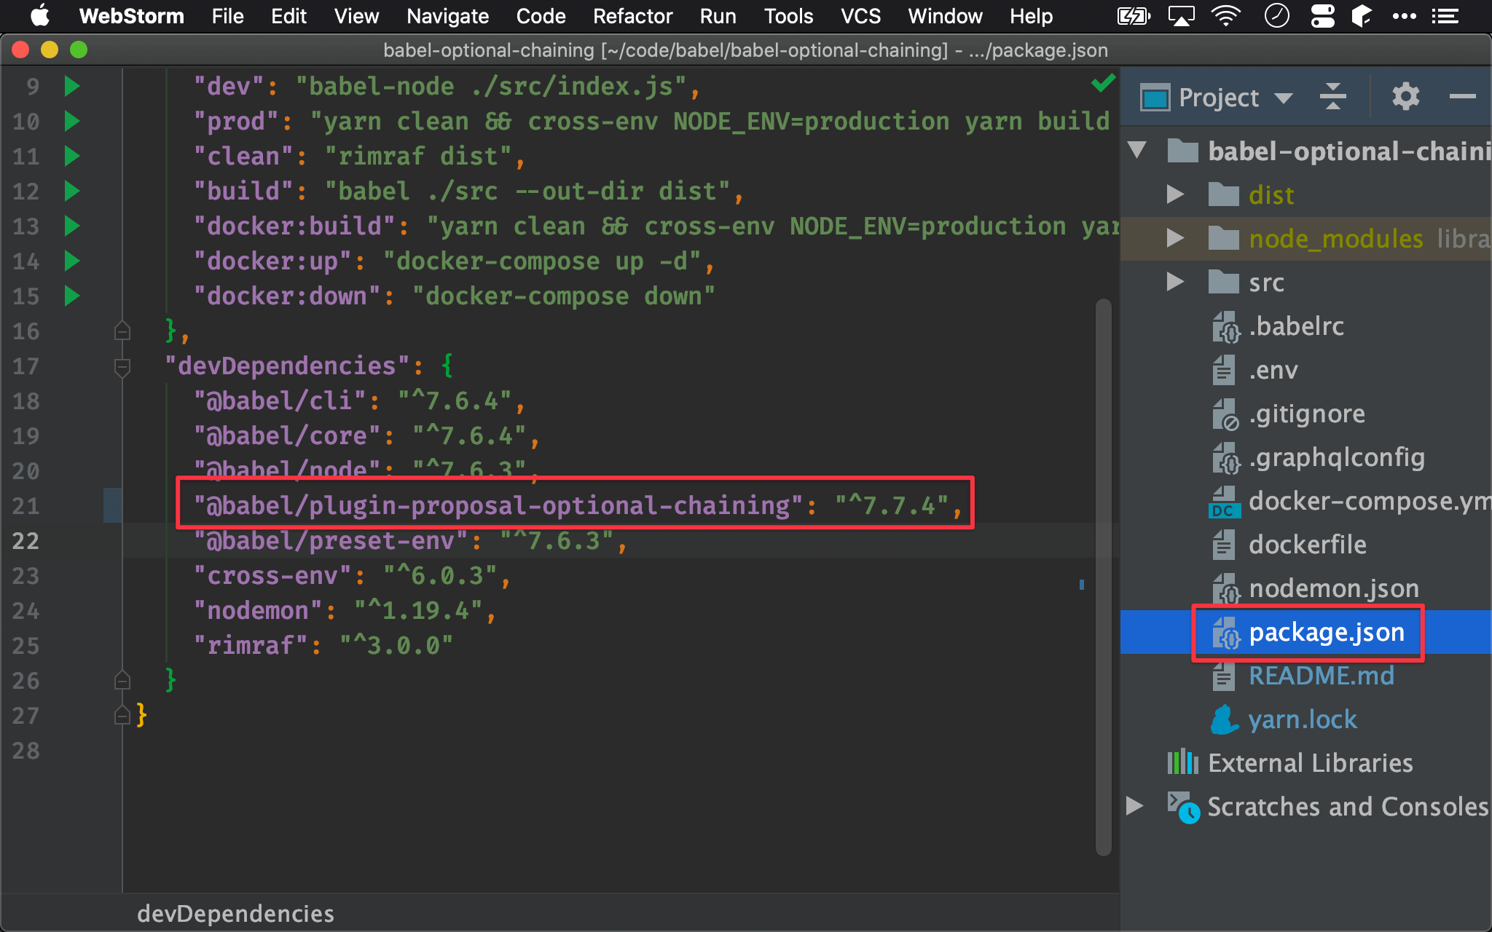Open the Run menu
The image size is (1492, 932).
pos(718,16)
